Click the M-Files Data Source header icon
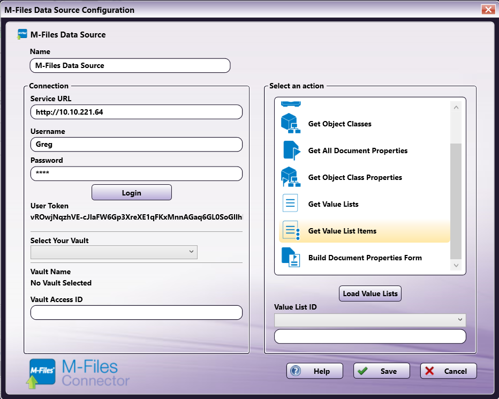499x399 pixels. [x=22, y=34]
